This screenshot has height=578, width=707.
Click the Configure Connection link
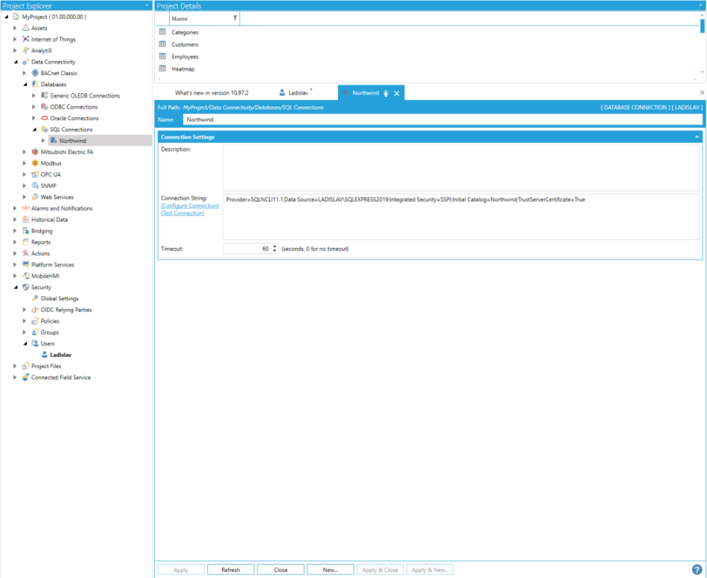click(x=189, y=206)
